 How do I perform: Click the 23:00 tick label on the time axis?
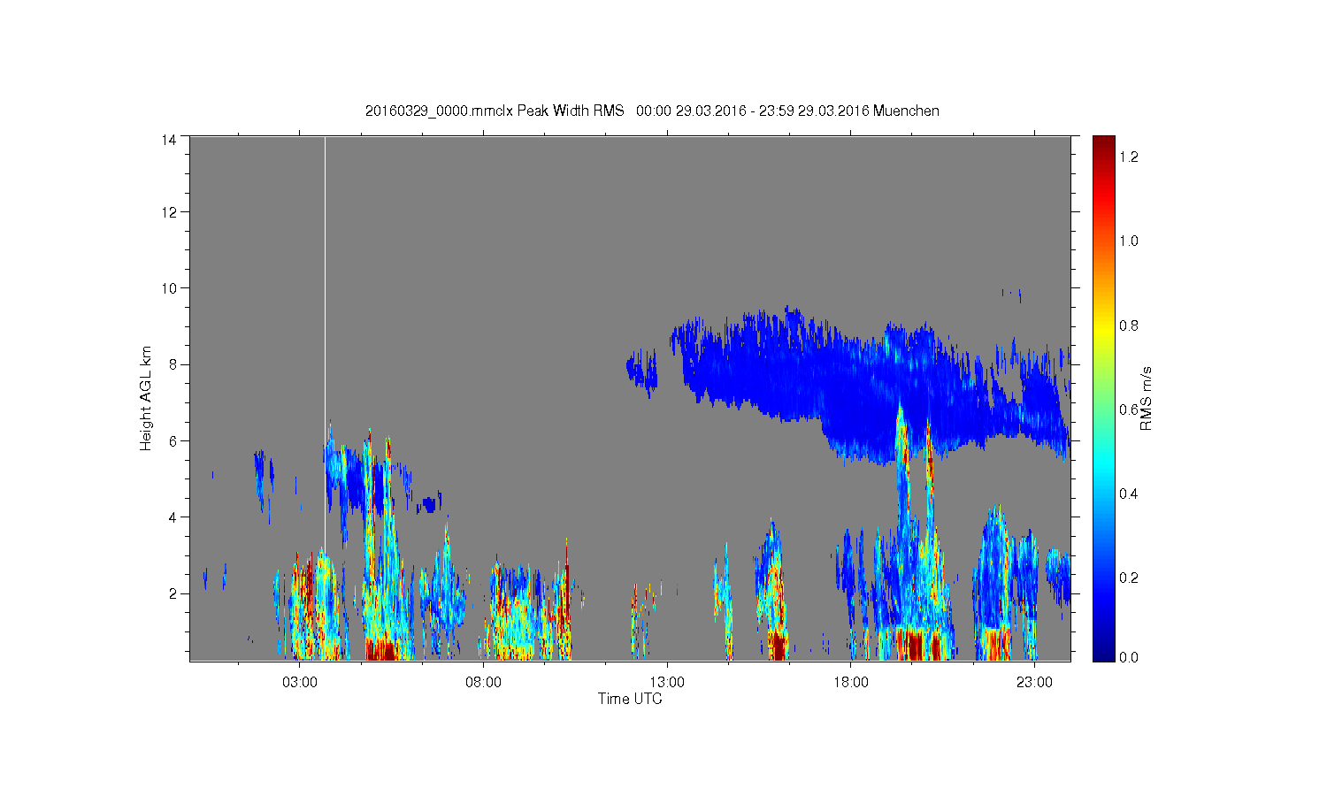click(1035, 682)
